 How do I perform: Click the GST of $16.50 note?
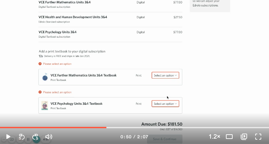click(171, 129)
